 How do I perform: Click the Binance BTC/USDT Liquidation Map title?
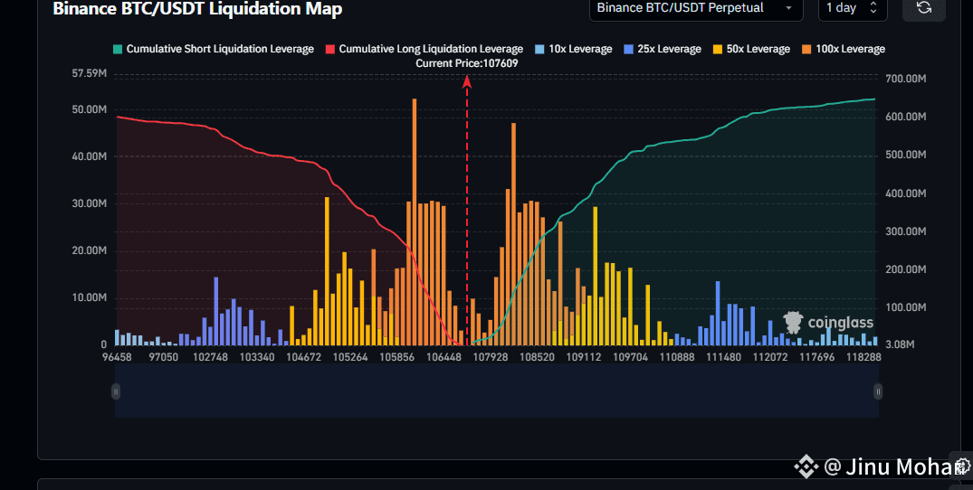(197, 9)
